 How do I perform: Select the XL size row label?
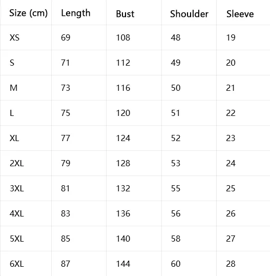tap(14, 138)
